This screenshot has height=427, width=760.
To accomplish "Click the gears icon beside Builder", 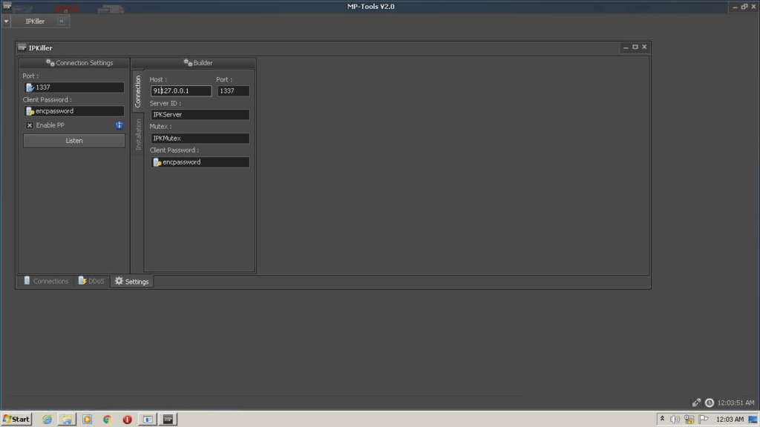I will click(188, 63).
